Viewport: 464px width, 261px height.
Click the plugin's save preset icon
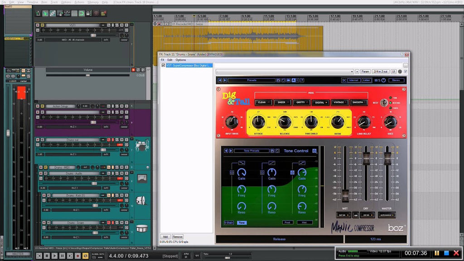coord(278,80)
